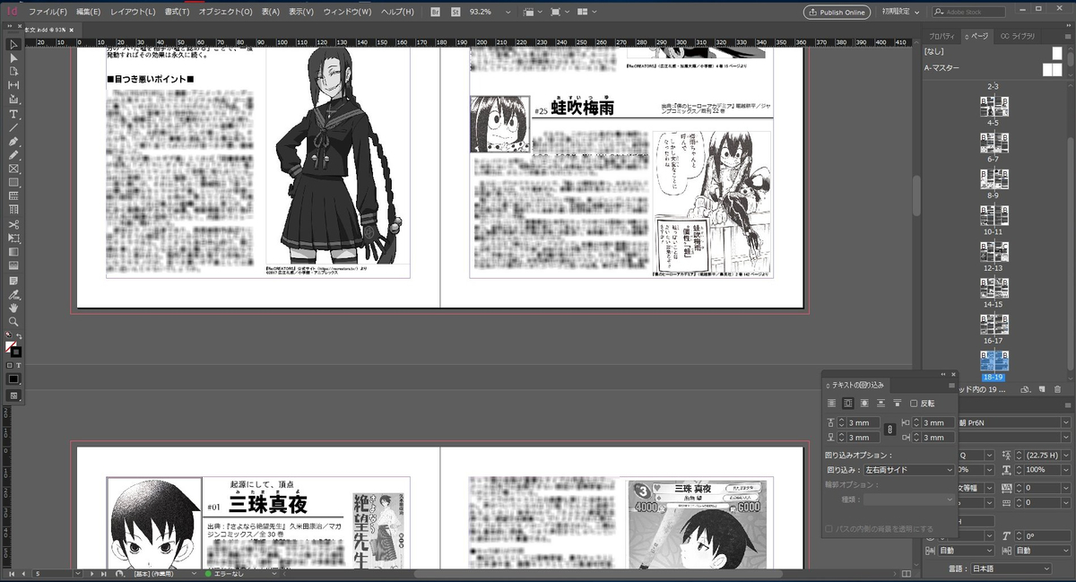Open page number dropdown in status bar
The image size is (1076, 582).
[x=78, y=572]
